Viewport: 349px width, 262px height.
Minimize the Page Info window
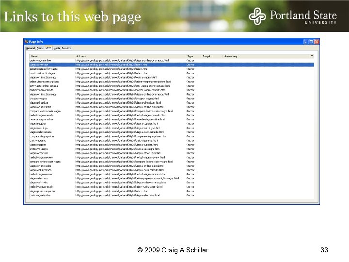[306, 42]
